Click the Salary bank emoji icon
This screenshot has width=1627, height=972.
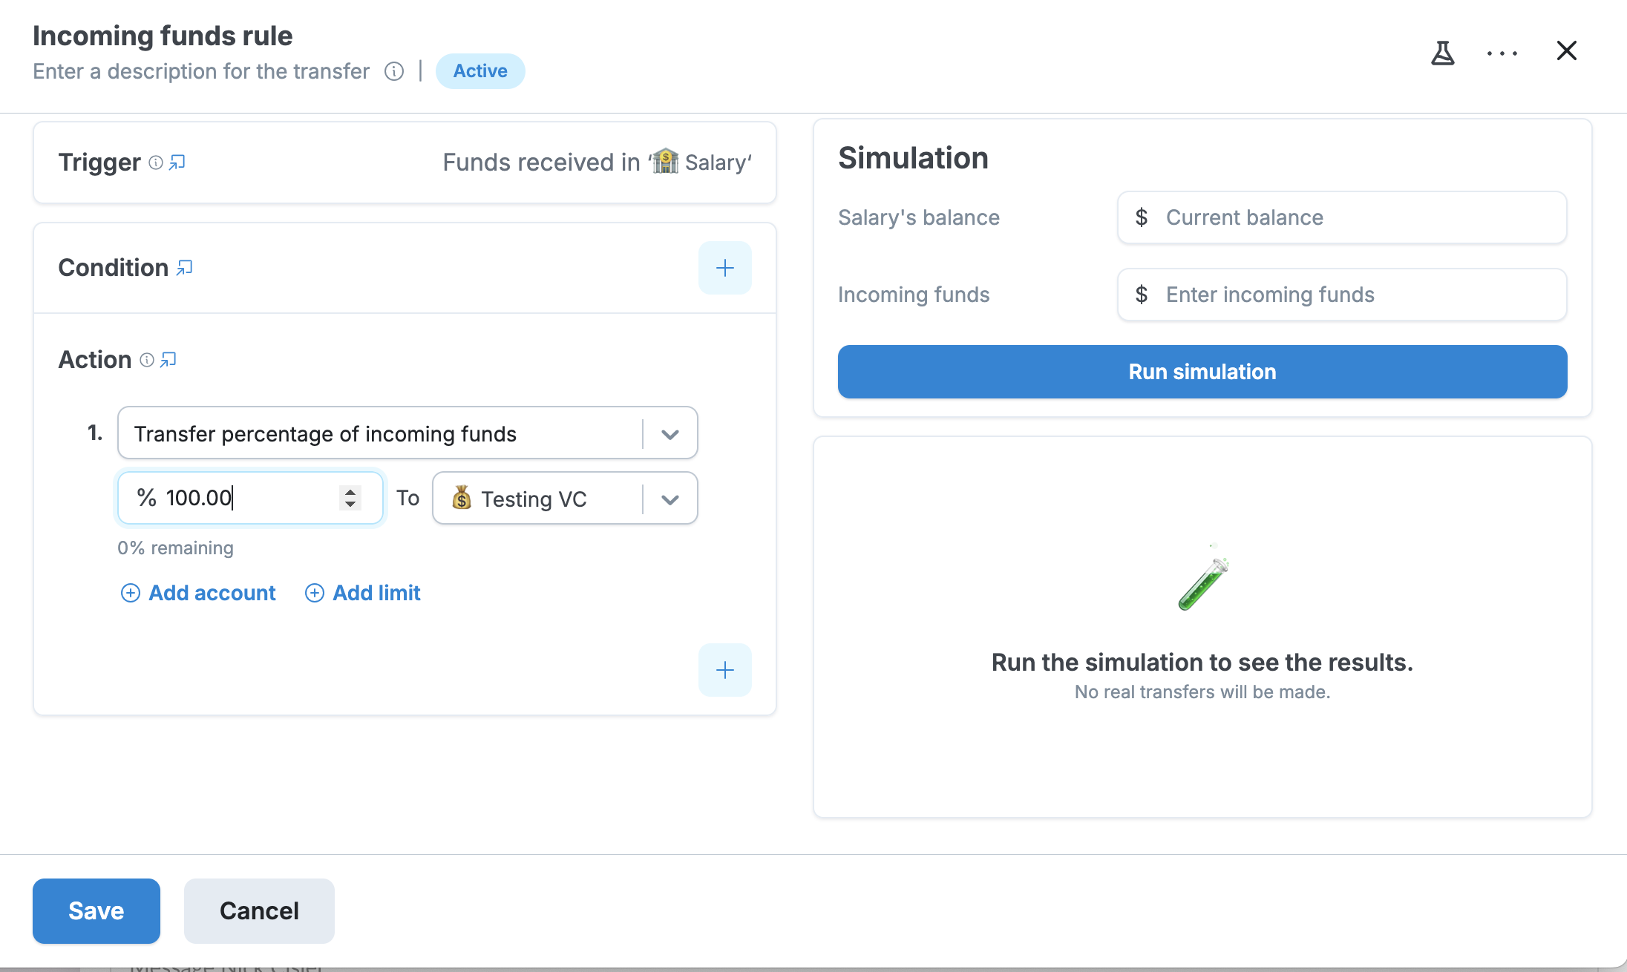[665, 161]
